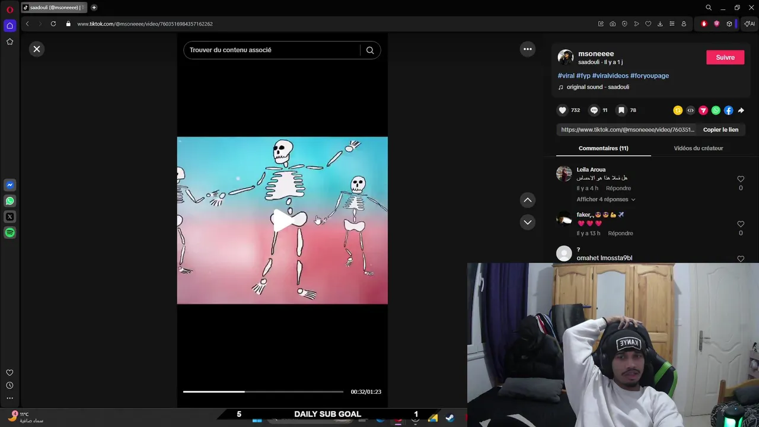Open #viral hashtag

tap(566, 76)
